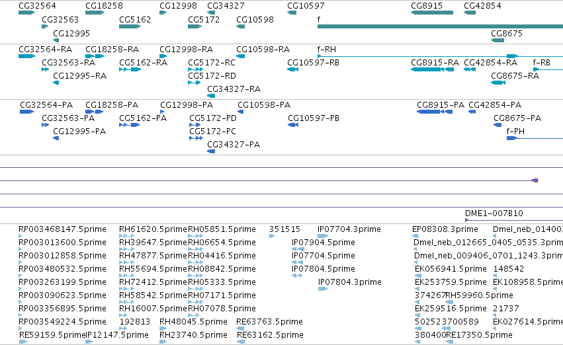Select the f-RH transcript label
Viewport: 563px width, 345px height.
327,50
